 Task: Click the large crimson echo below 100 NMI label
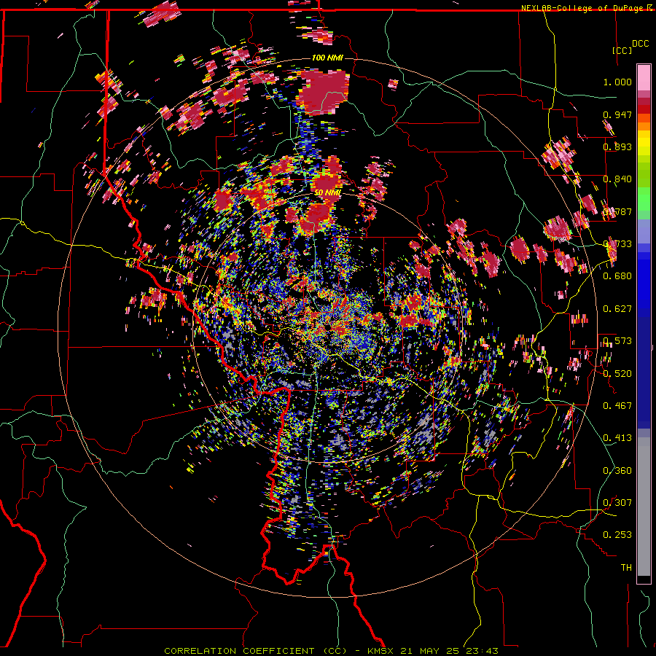tap(323, 92)
